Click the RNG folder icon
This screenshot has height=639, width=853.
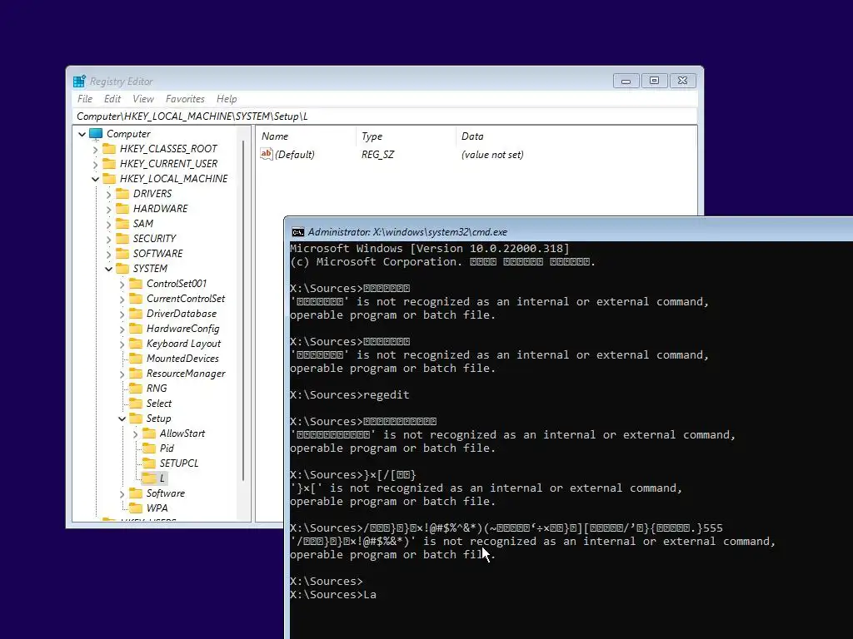(136, 388)
